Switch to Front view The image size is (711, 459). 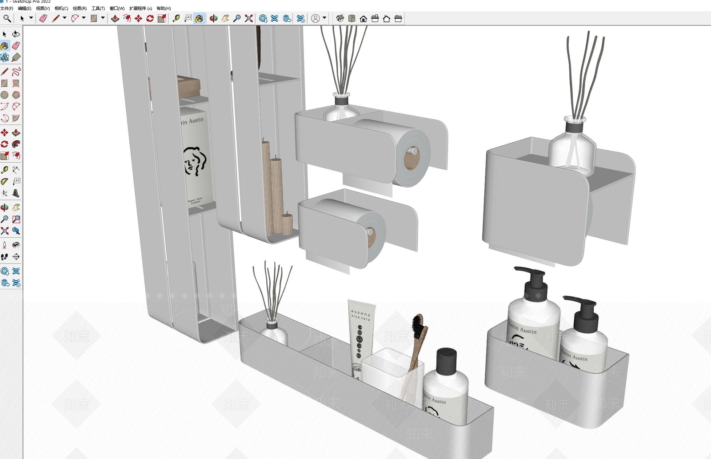(363, 18)
